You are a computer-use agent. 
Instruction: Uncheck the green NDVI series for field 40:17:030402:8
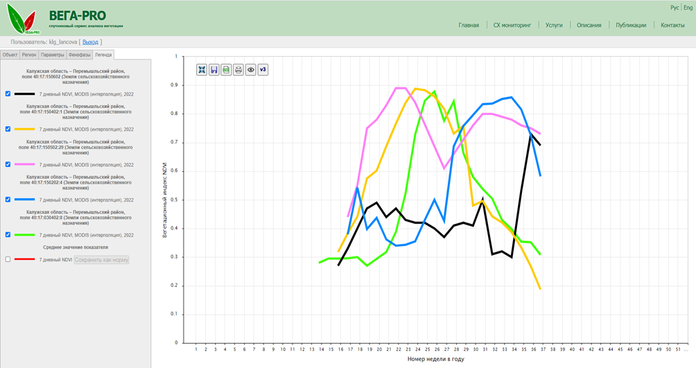[8, 234]
